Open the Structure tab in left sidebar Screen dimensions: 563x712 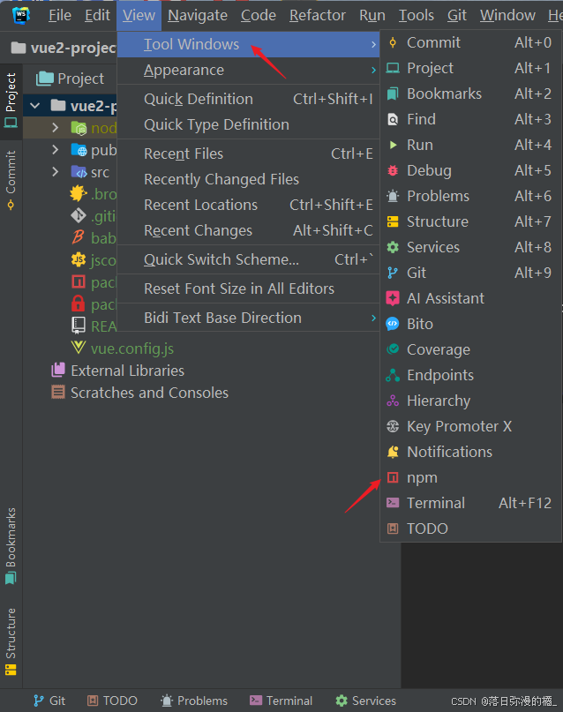pos(11,641)
